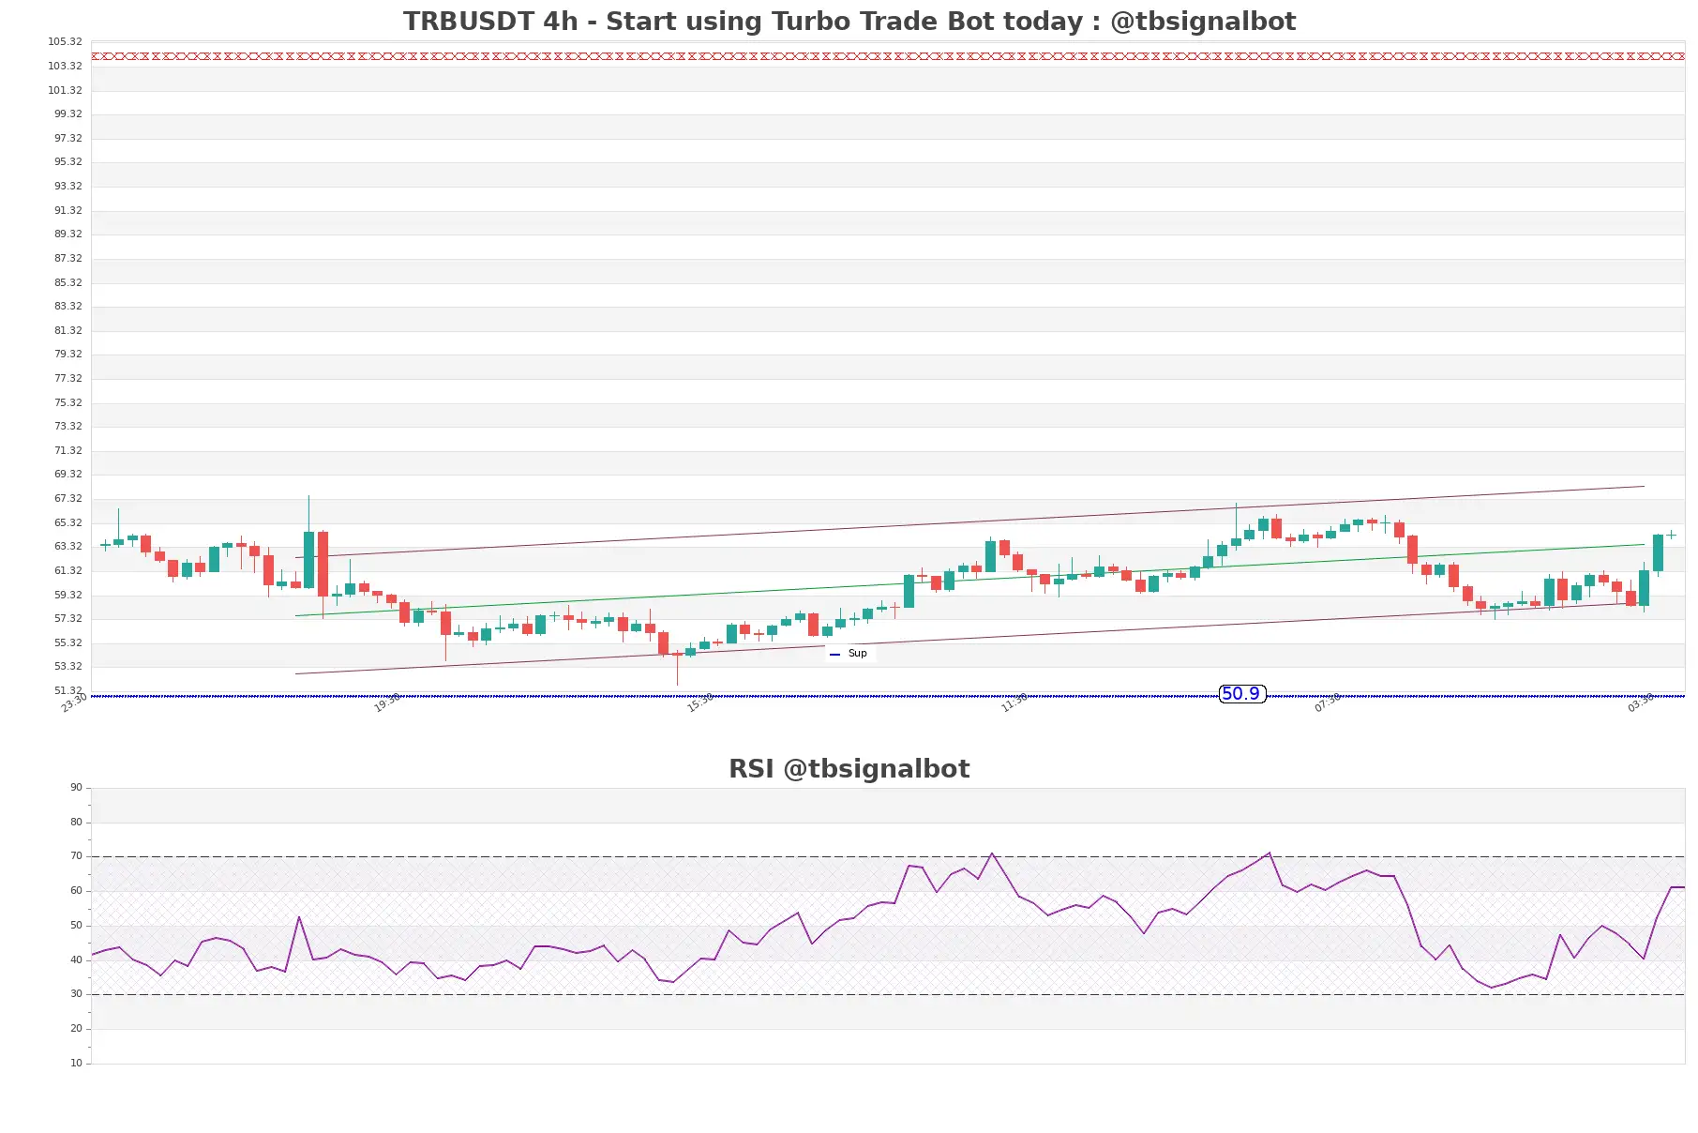Screen dimensions: 1698x1133
Task: Click the 23:30 time axis label
Action: tap(74, 703)
